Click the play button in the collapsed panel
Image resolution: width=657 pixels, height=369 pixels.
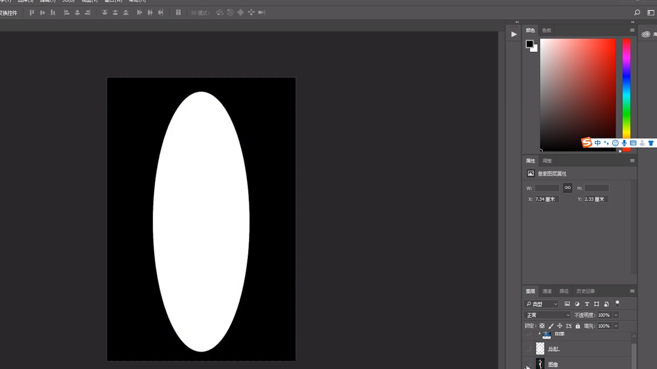(514, 34)
